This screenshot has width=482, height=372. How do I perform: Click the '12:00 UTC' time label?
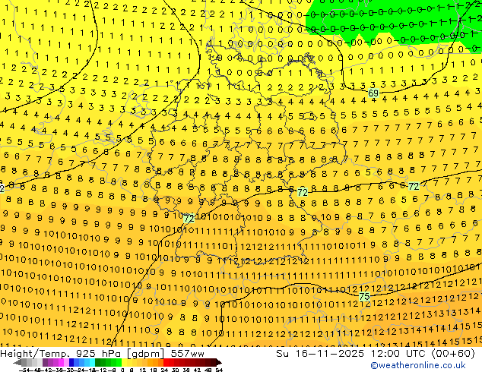(400, 354)
